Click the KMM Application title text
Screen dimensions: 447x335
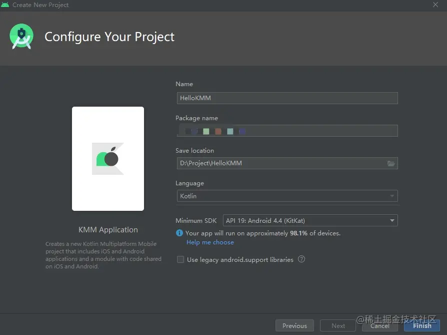coord(108,230)
